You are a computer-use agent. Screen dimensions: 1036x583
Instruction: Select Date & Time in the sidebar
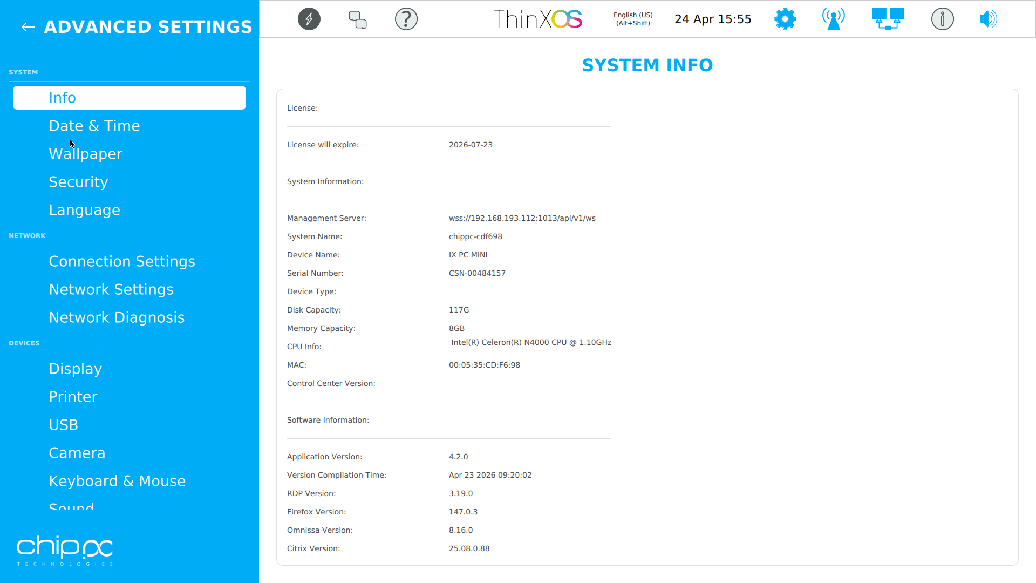(94, 125)
